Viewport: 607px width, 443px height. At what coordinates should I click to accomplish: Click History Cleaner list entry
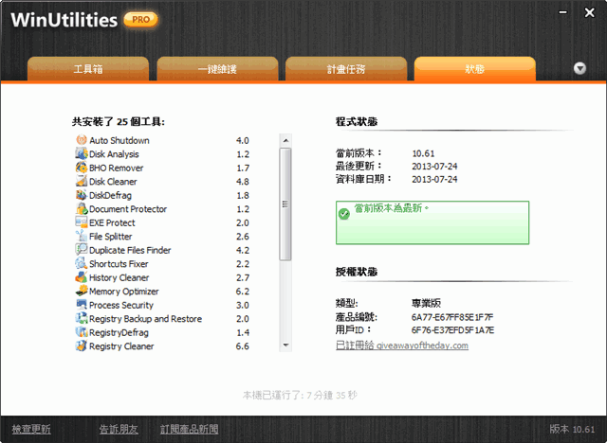click(119, 277)
